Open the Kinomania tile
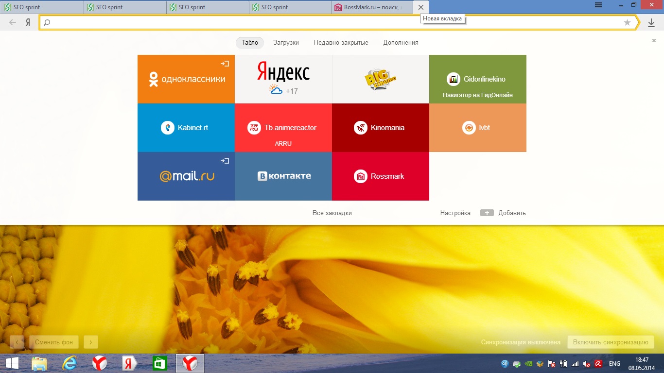The image size is (664, 373). pyautogui.click(x=381, y=128)
